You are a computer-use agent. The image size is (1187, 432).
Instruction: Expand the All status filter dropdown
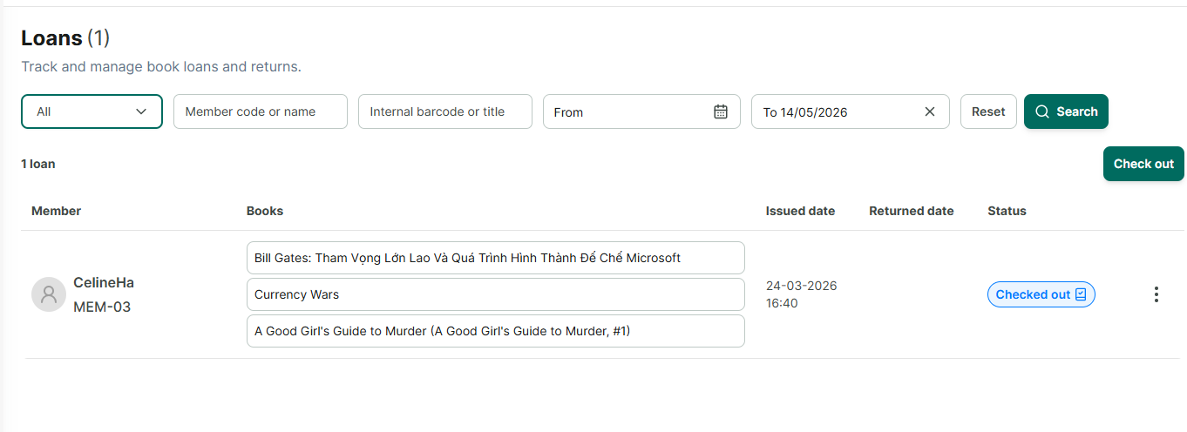pos(92,111)
